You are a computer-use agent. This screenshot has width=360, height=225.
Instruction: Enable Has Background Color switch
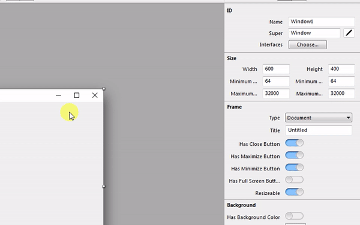pyautogui.click(x=295, y=216)
